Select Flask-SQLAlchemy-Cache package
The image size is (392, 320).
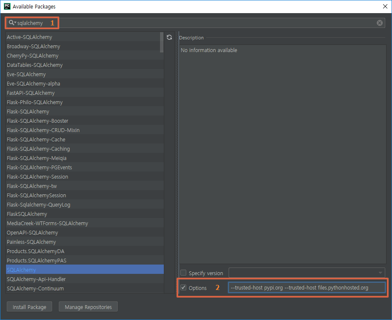[85, 140]
